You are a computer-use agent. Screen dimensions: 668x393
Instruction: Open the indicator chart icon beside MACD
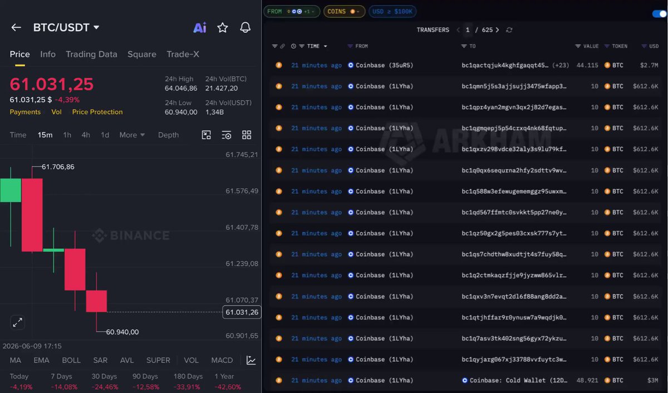(x=251, y=360)
